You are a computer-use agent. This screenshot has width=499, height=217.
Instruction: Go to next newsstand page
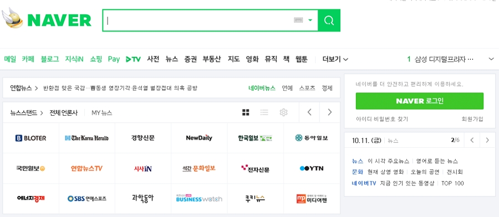330,112
